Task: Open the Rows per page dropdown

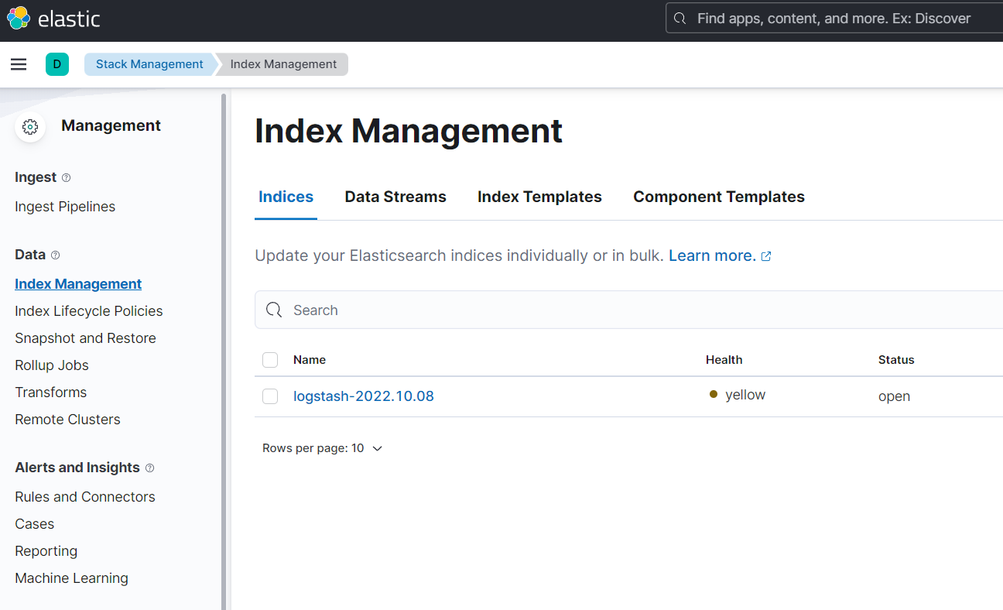Action: (323, 448)
